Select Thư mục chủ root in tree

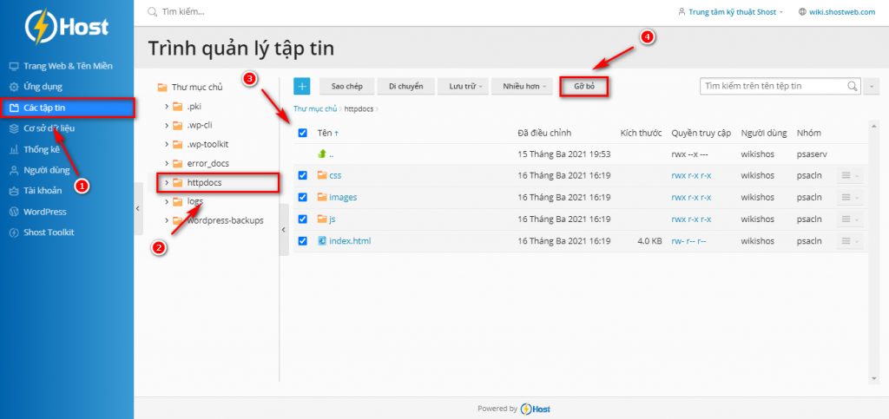197,88
